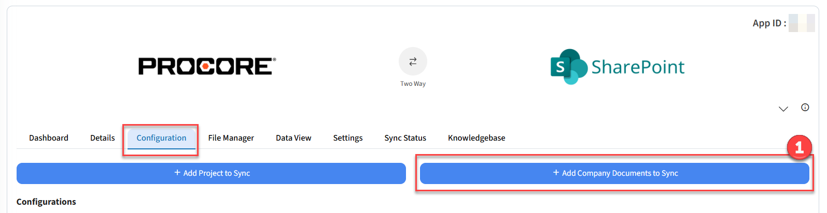Open the Data View tab

click(293, 138)
